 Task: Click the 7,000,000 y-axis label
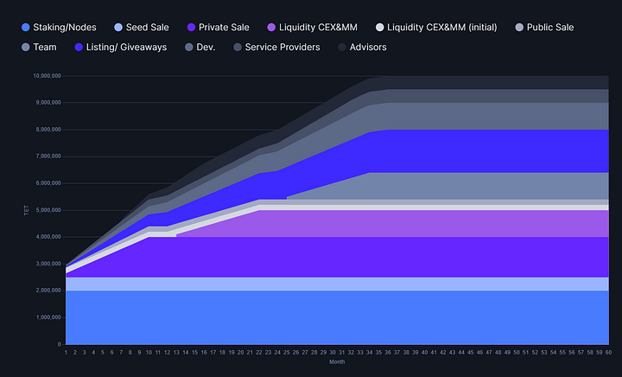pos(48,157)
